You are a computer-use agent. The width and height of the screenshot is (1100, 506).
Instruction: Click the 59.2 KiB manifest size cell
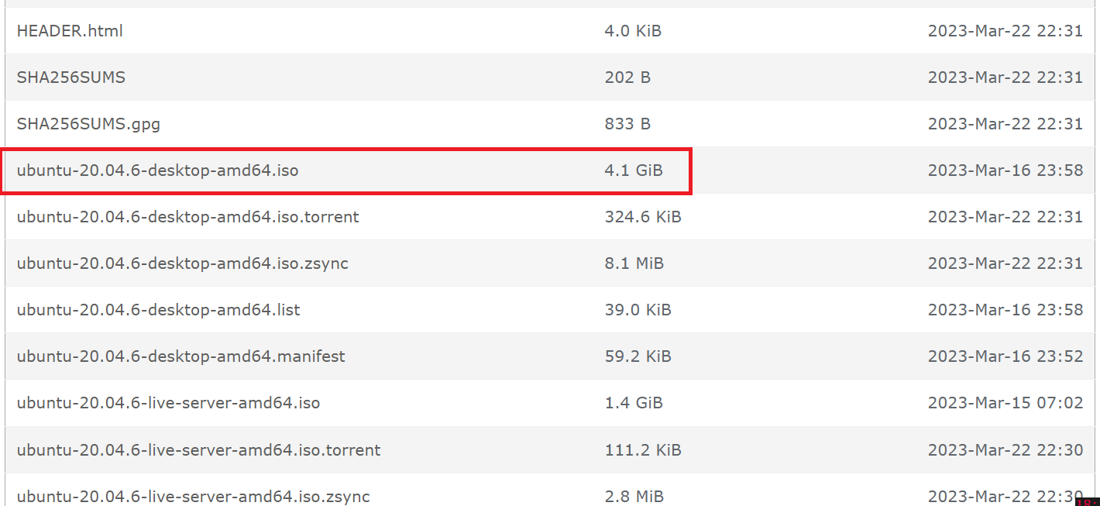click(638, 356)
